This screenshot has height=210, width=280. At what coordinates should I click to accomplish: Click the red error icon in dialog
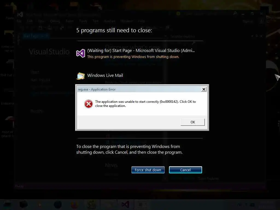pyautogui.click(x=89, y=104)
